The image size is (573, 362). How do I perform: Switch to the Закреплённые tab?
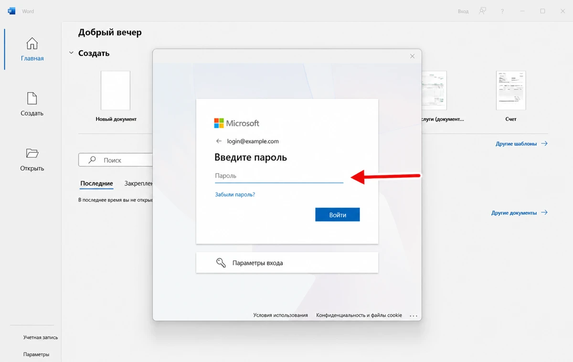(x=138, y=183)
